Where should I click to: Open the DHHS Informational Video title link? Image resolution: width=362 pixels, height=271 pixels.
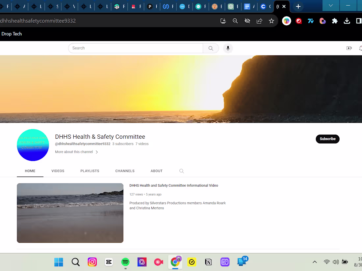click(174, 185)
